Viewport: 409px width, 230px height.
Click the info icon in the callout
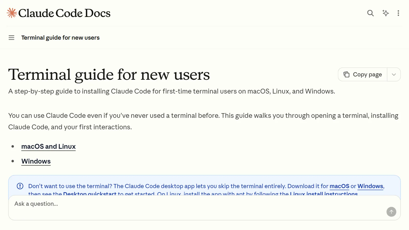click(20, 186)
